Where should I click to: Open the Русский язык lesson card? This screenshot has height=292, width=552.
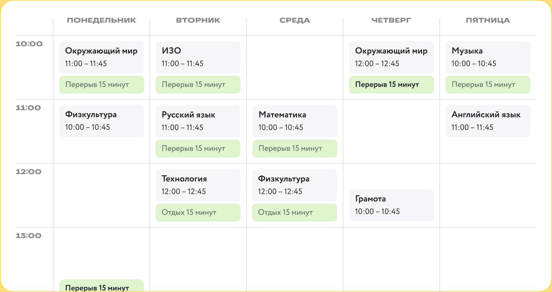[x=198, y=121]
